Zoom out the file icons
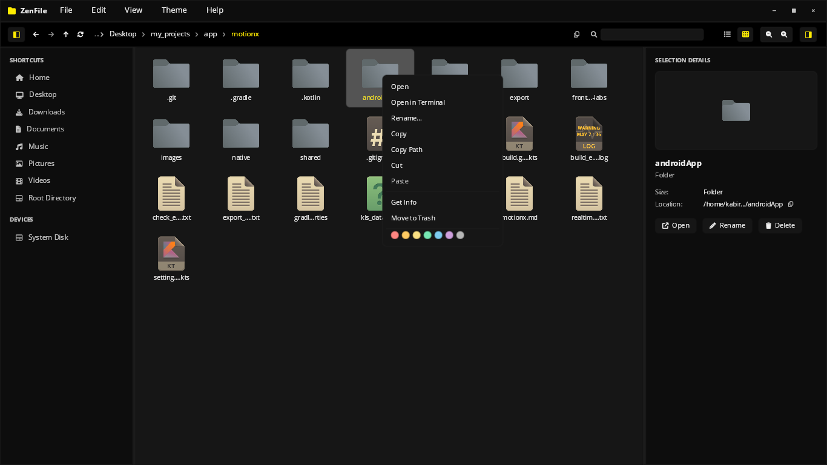 tap(769, 35)
